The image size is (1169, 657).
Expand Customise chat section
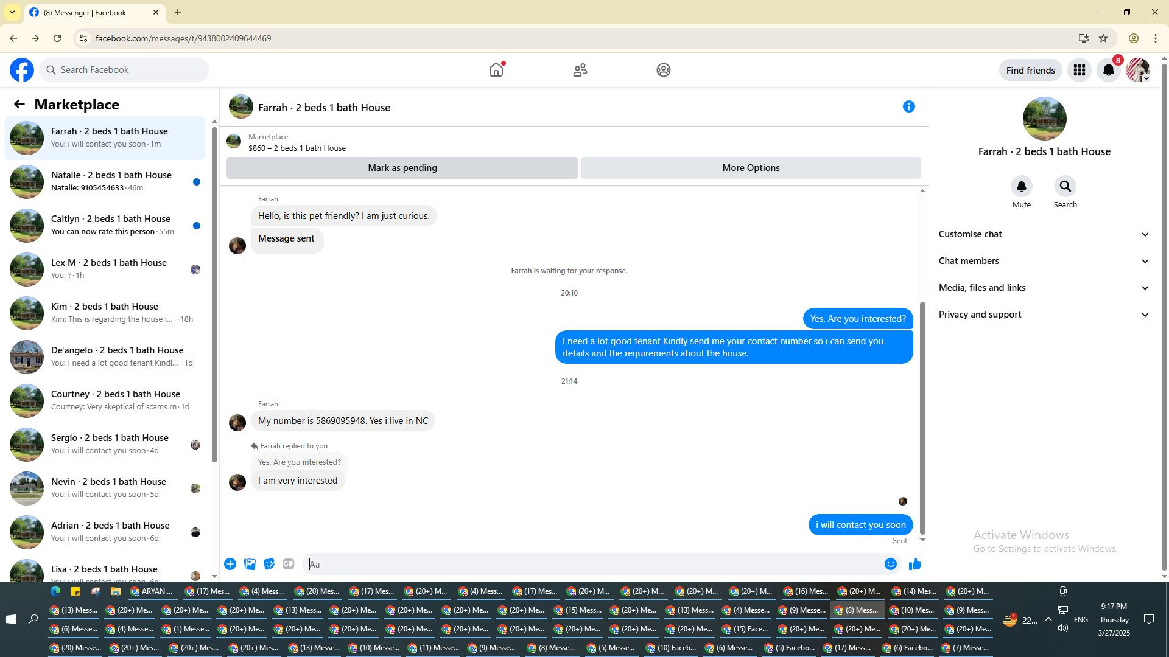tap(1044, 234)
